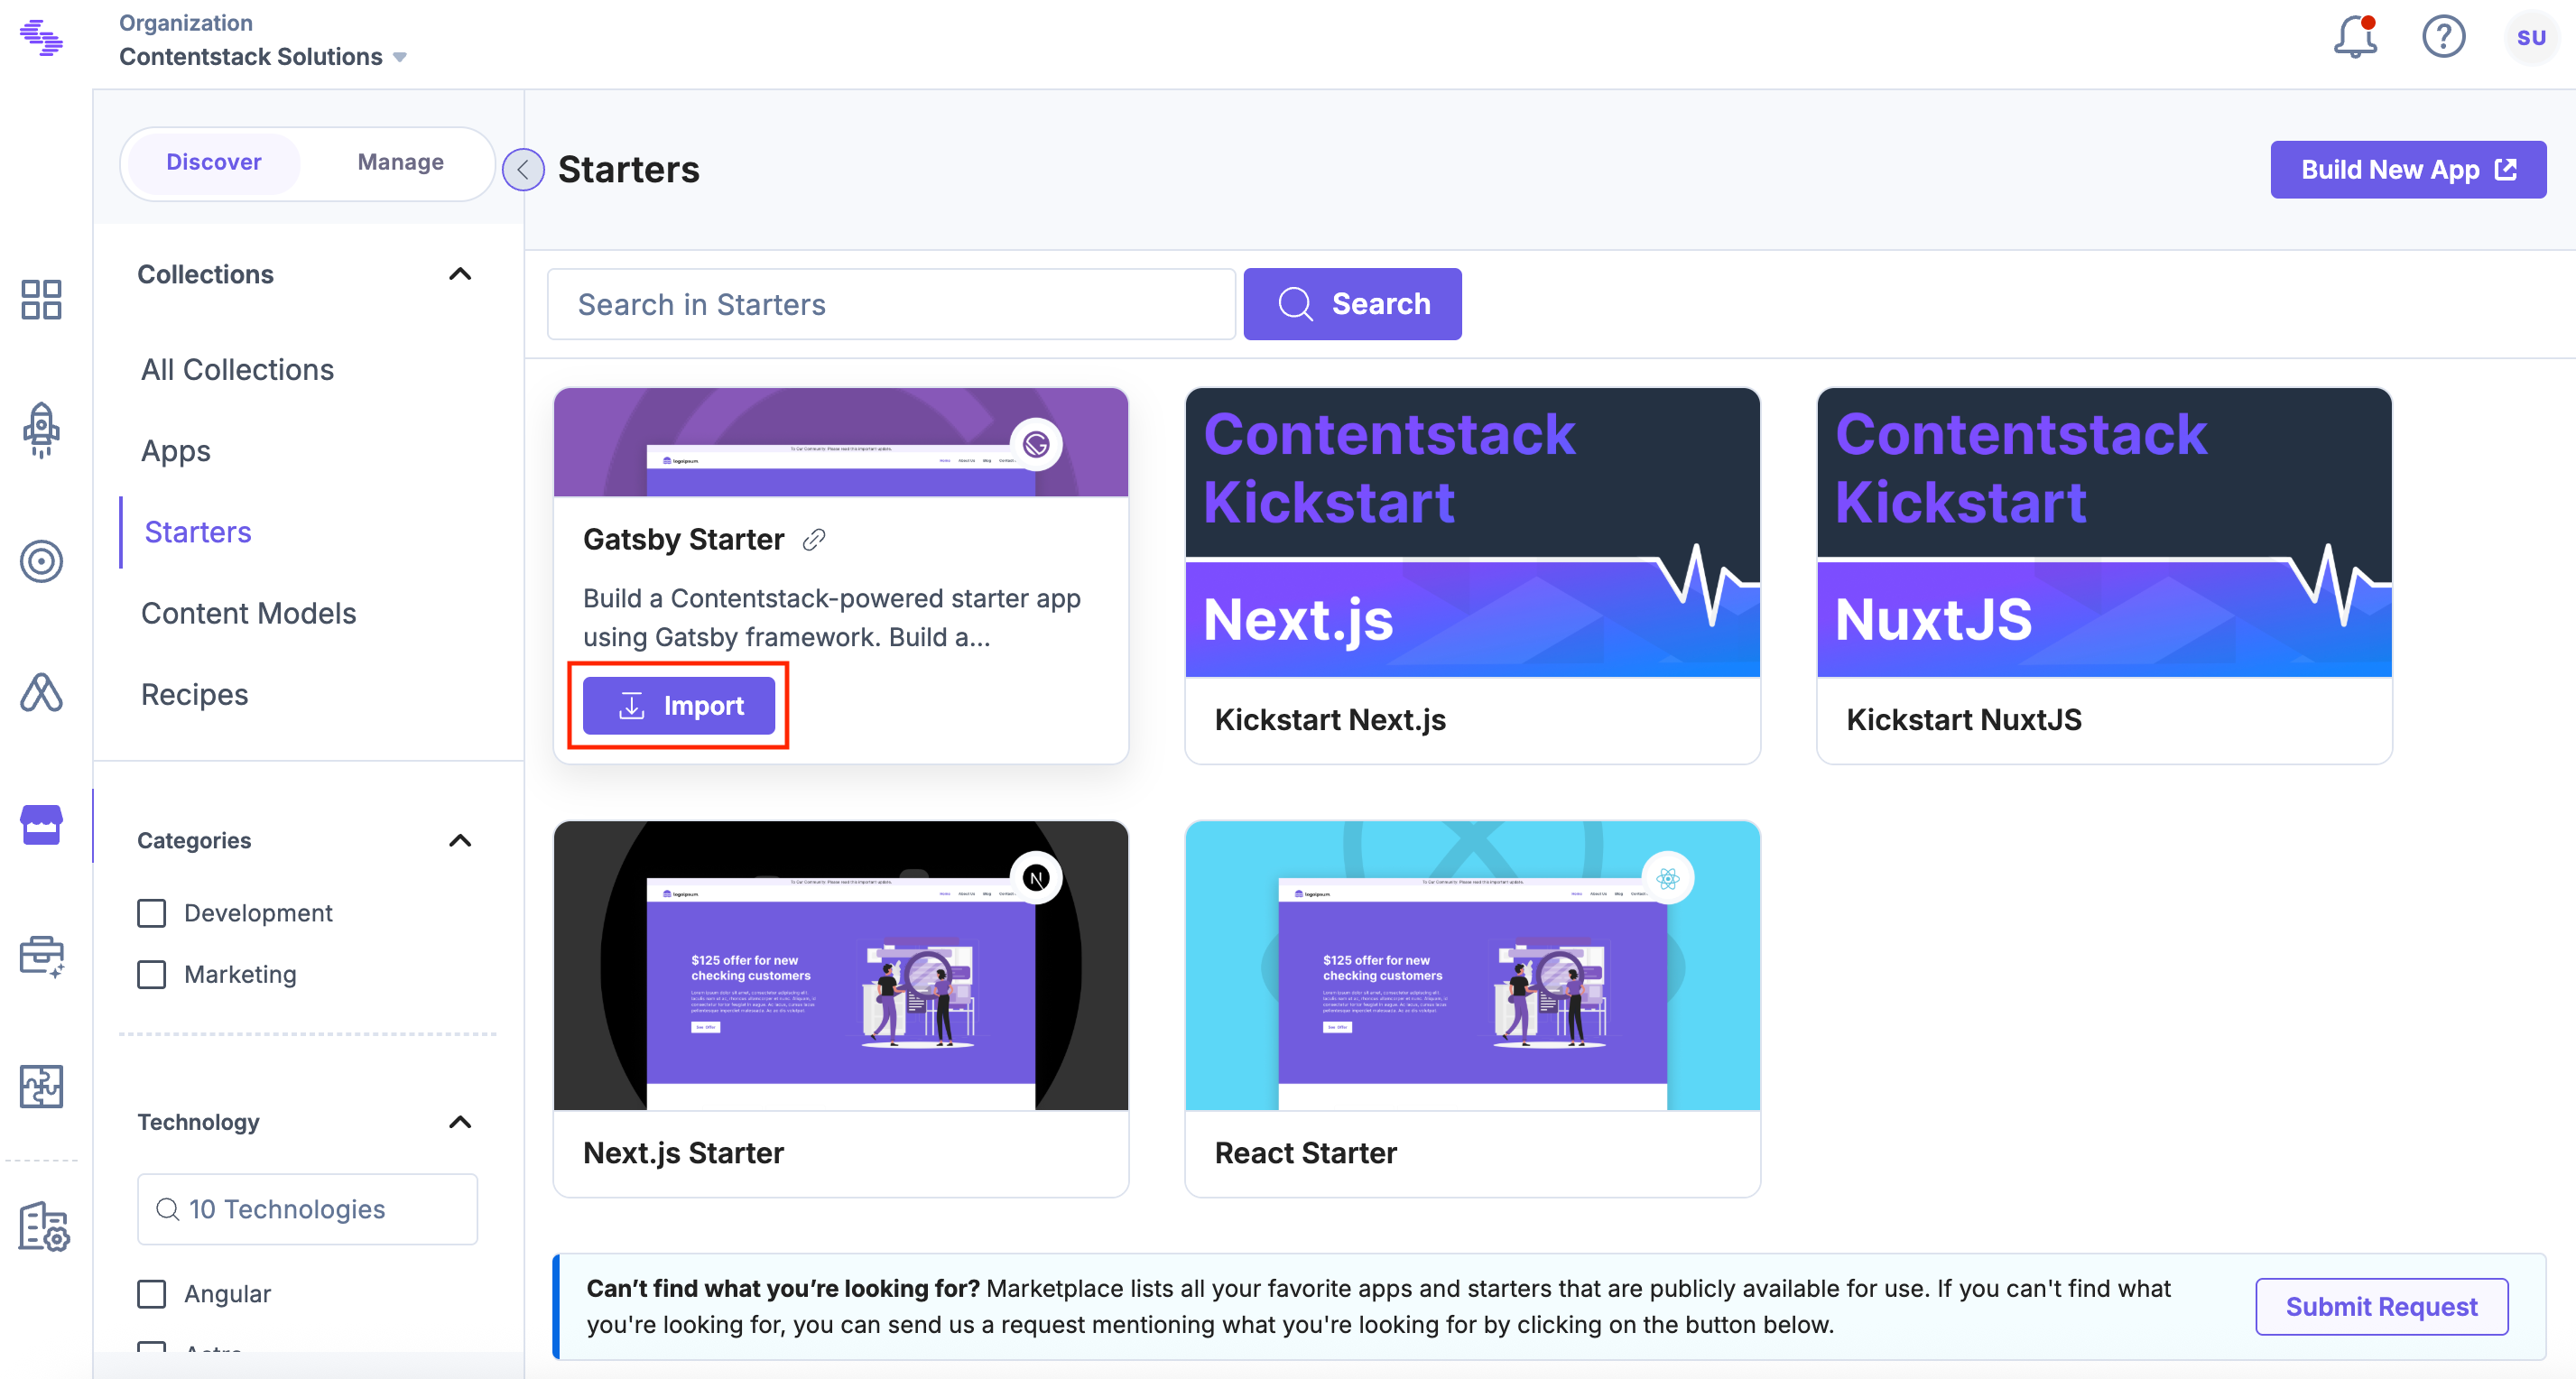Image resolution: width=2576 pixels, height=1379 pixels.
Task: Select Apps in Collections list
Action: [175, 451]
